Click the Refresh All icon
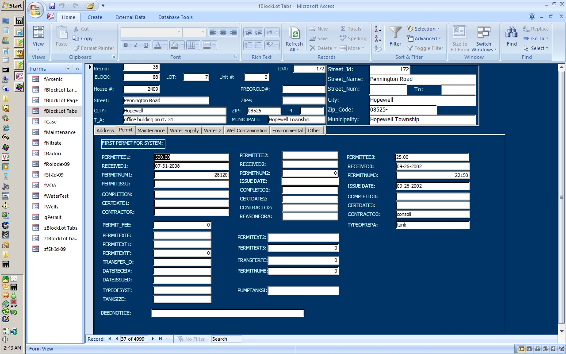Screen dimensions: 566x354 [x=294, y=35]
